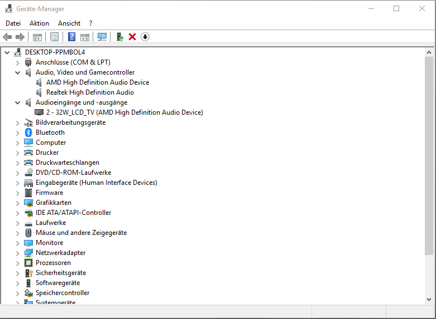Click the DVD/CD-ROM-Laufwerke disc icon
436x319 pixels.
[28, 173]
